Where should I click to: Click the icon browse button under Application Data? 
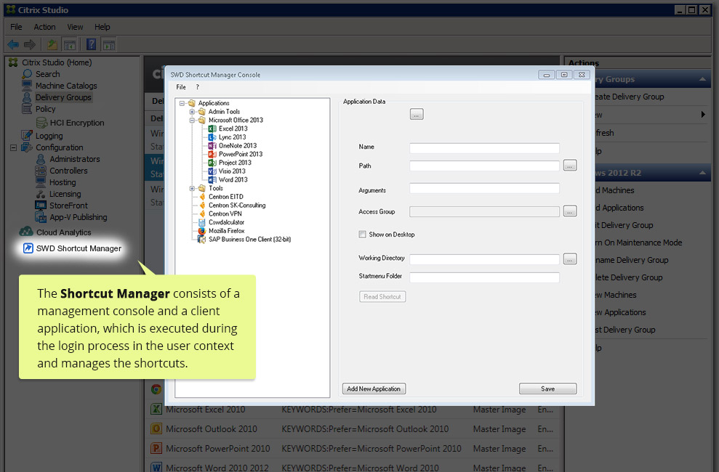coord(417,114)
